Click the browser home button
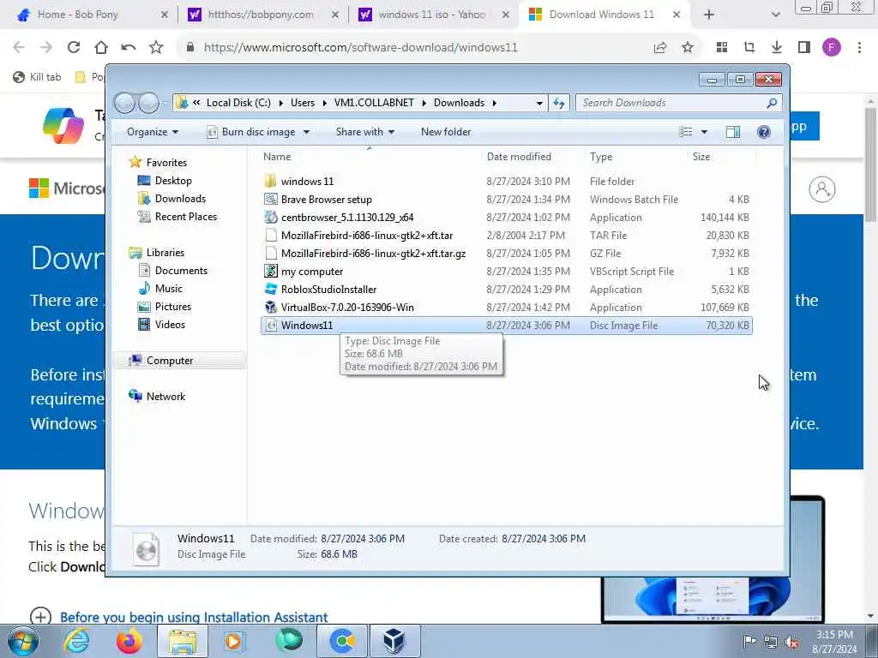 (101, 48)
